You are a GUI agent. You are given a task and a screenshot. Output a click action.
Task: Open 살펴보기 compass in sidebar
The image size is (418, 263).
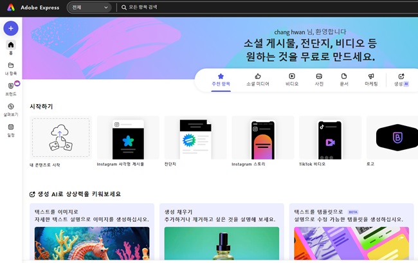pyautogui.click(x=11, y=110)
